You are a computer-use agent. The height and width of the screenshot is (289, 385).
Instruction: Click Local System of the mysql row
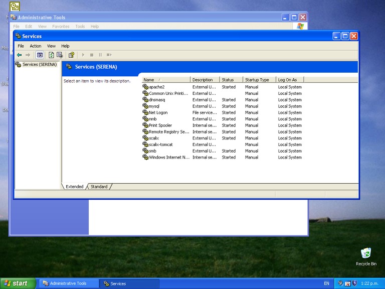point(290,106)
